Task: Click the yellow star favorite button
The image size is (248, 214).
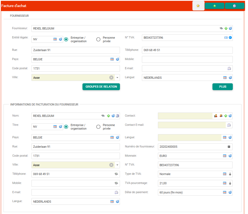Action: (198, 6)
